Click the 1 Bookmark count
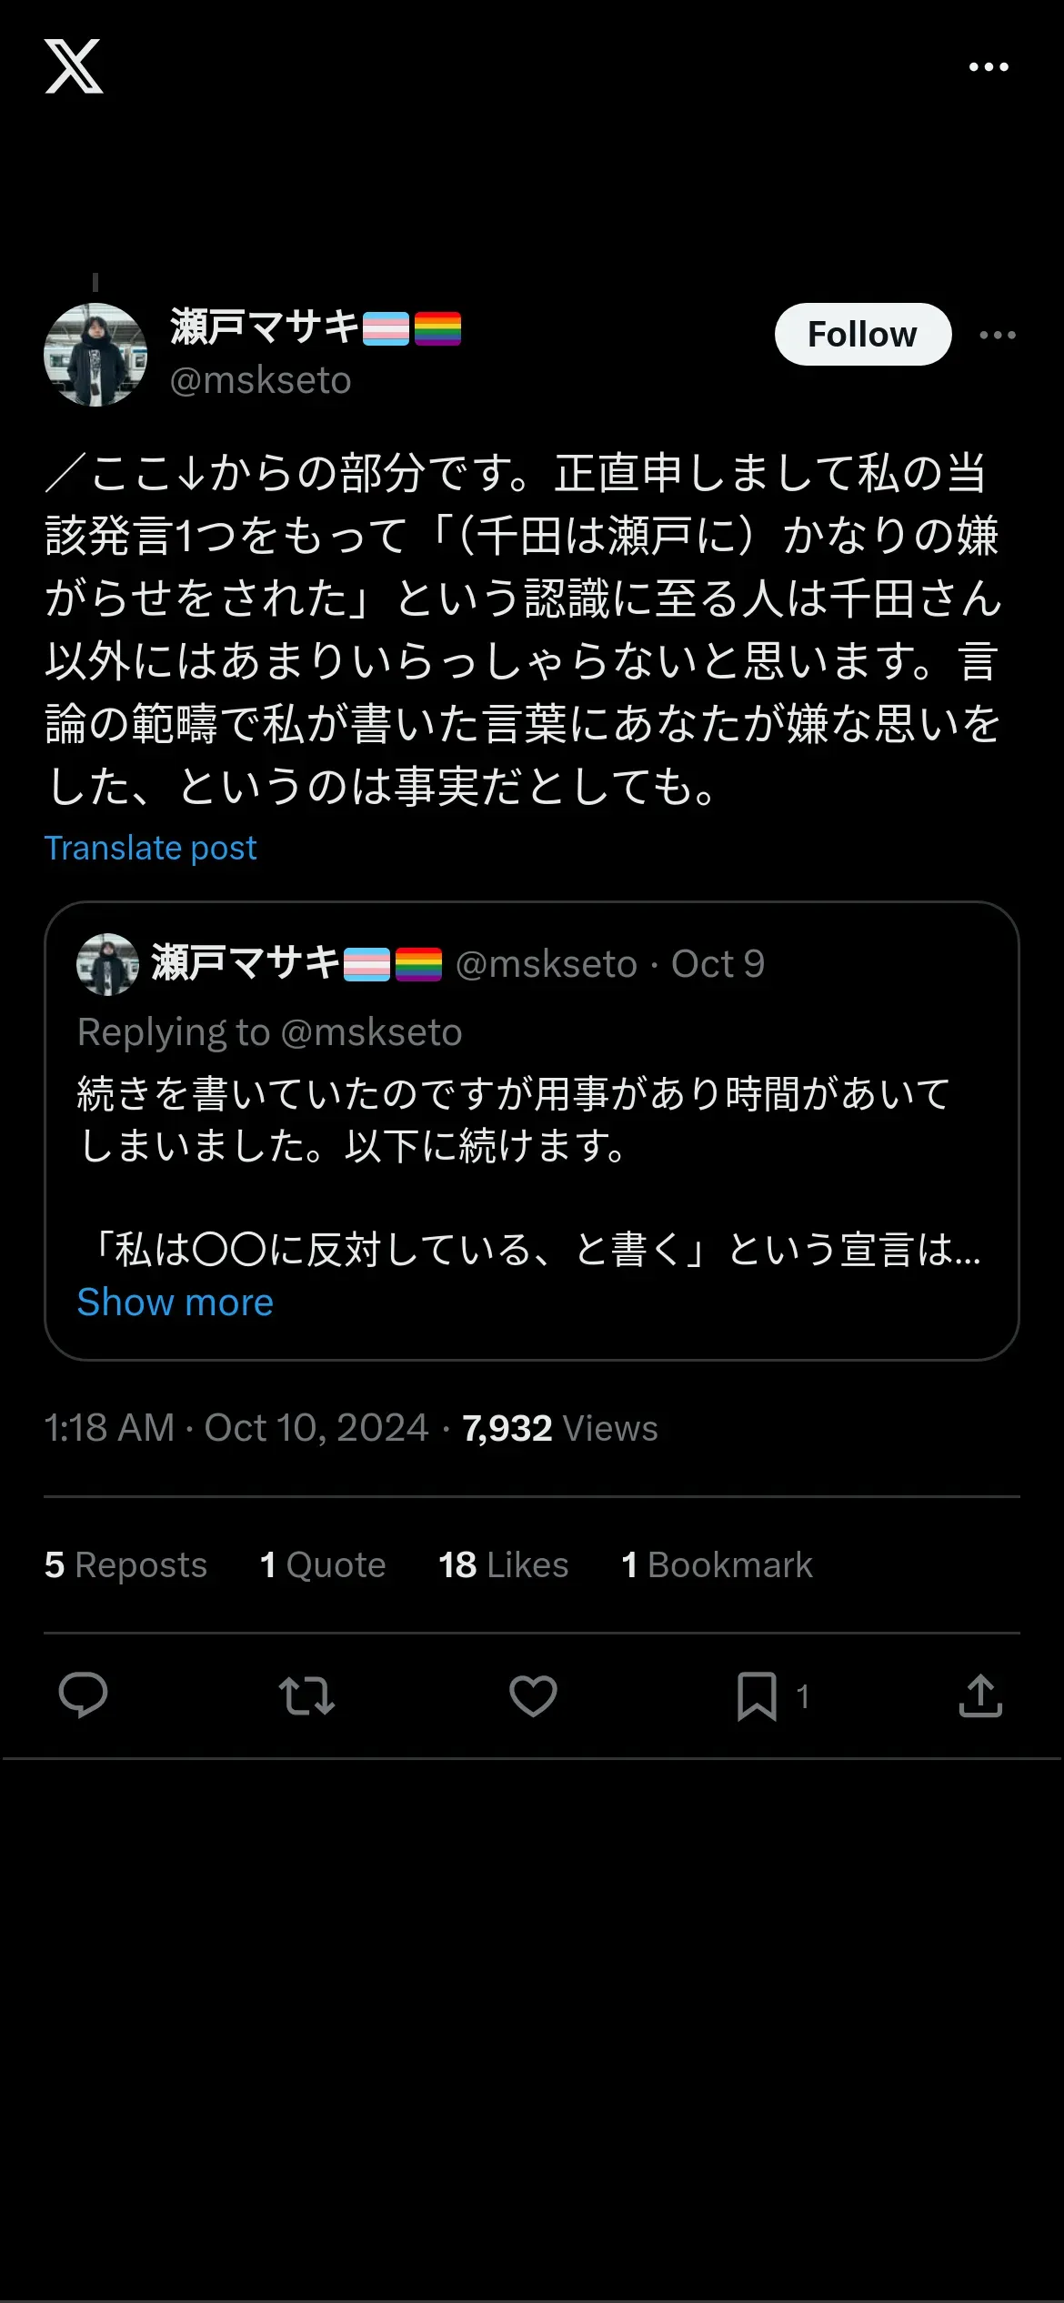Viewport: 1064px width, 2303px height. 717,1565
